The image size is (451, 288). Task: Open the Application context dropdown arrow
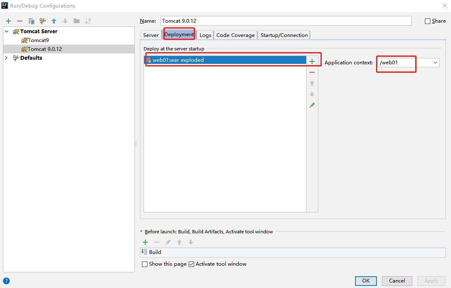tap(435, 63)
